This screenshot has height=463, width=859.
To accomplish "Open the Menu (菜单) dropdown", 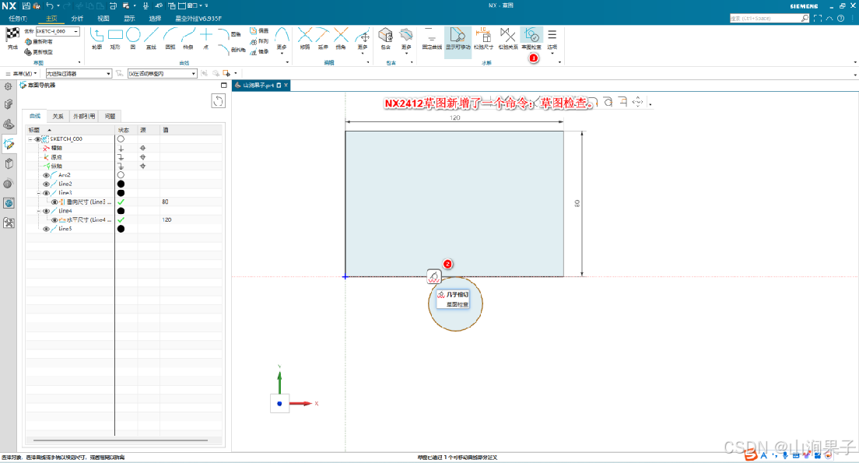I will click(x=21, y=73).
